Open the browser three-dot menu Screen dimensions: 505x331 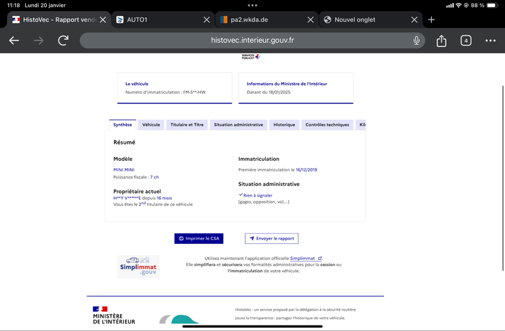coord(490,40)
